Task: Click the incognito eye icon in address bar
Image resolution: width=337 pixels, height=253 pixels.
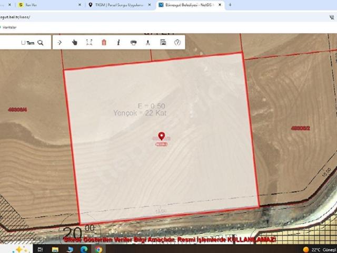Action: 332,17
